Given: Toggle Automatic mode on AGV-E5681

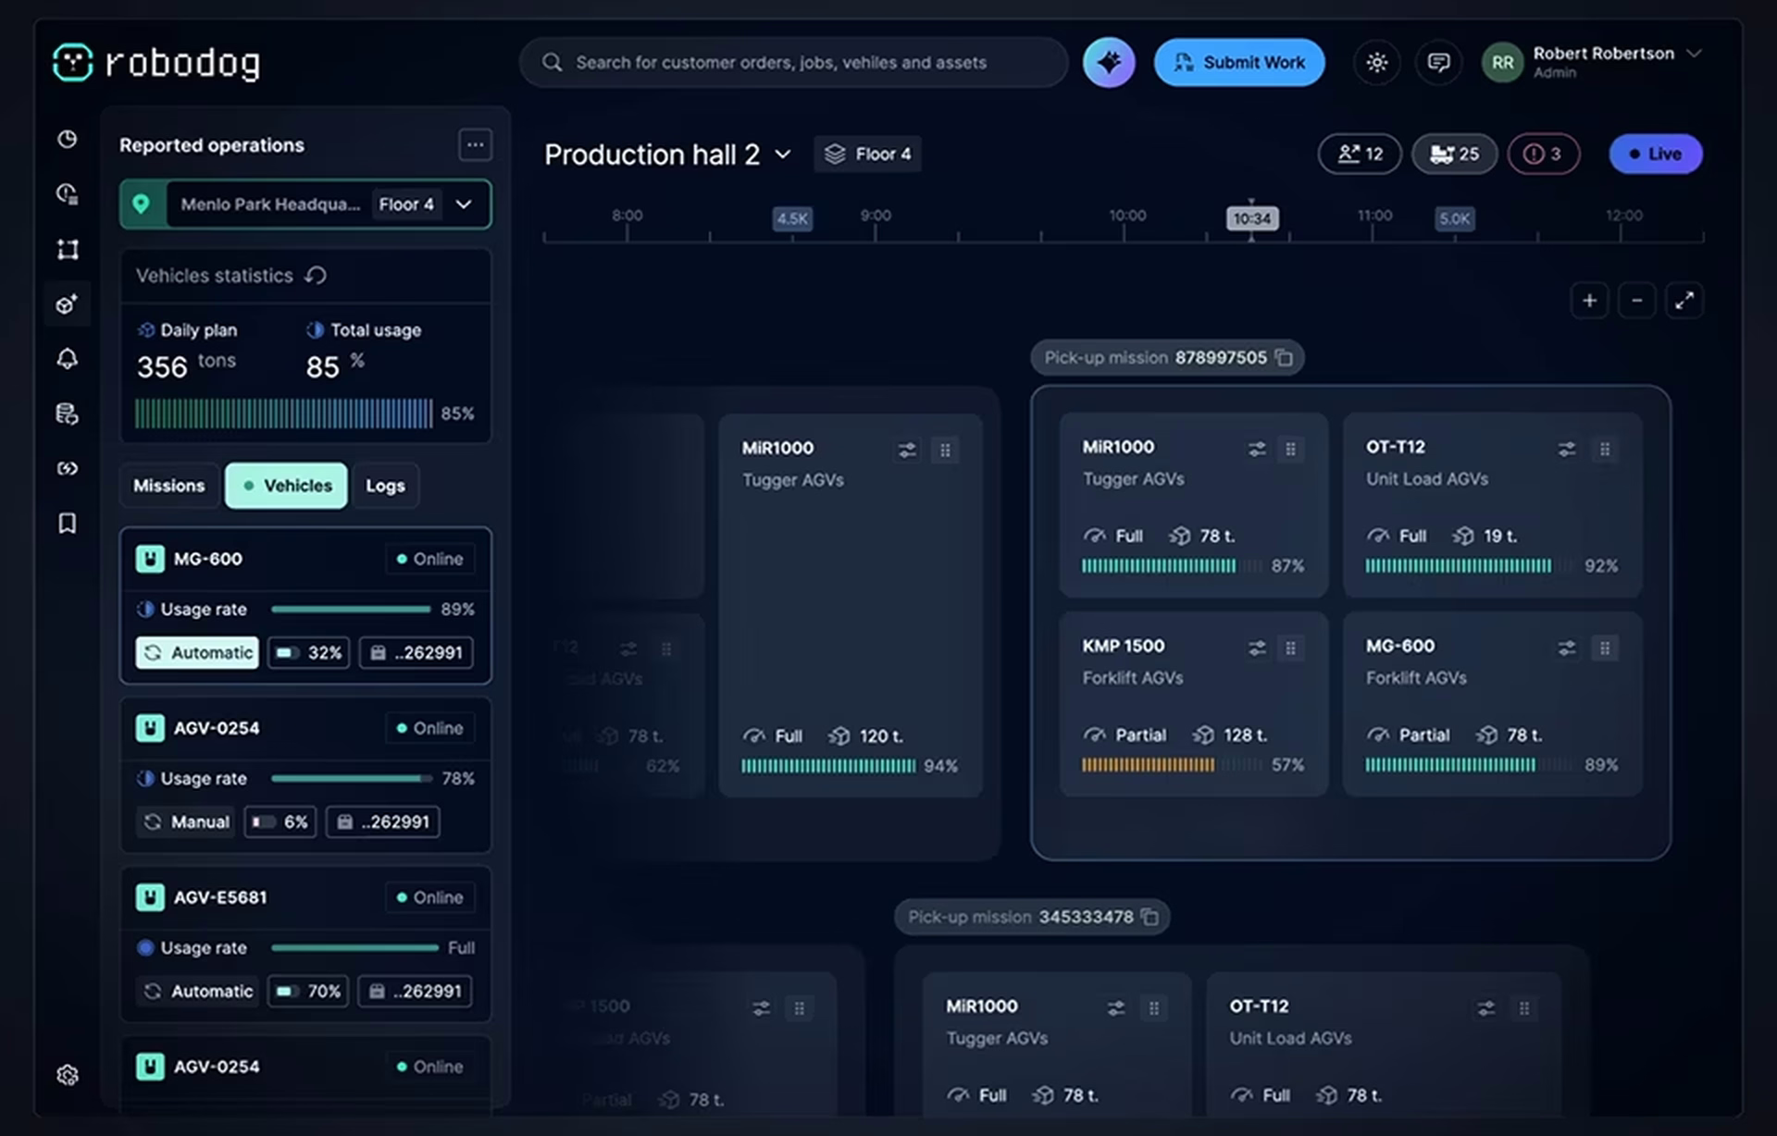Looking at the screenshot, I should click(x=197, y=992).
